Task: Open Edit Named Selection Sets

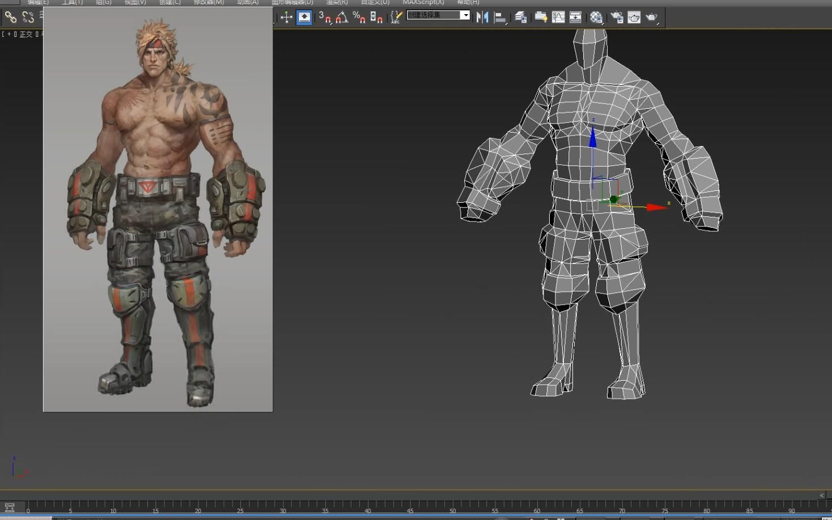Action: click(x=396, y=18)
